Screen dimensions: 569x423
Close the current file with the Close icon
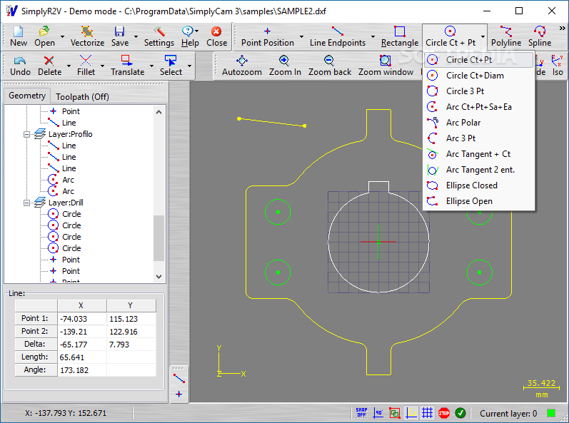click(216, 36)
